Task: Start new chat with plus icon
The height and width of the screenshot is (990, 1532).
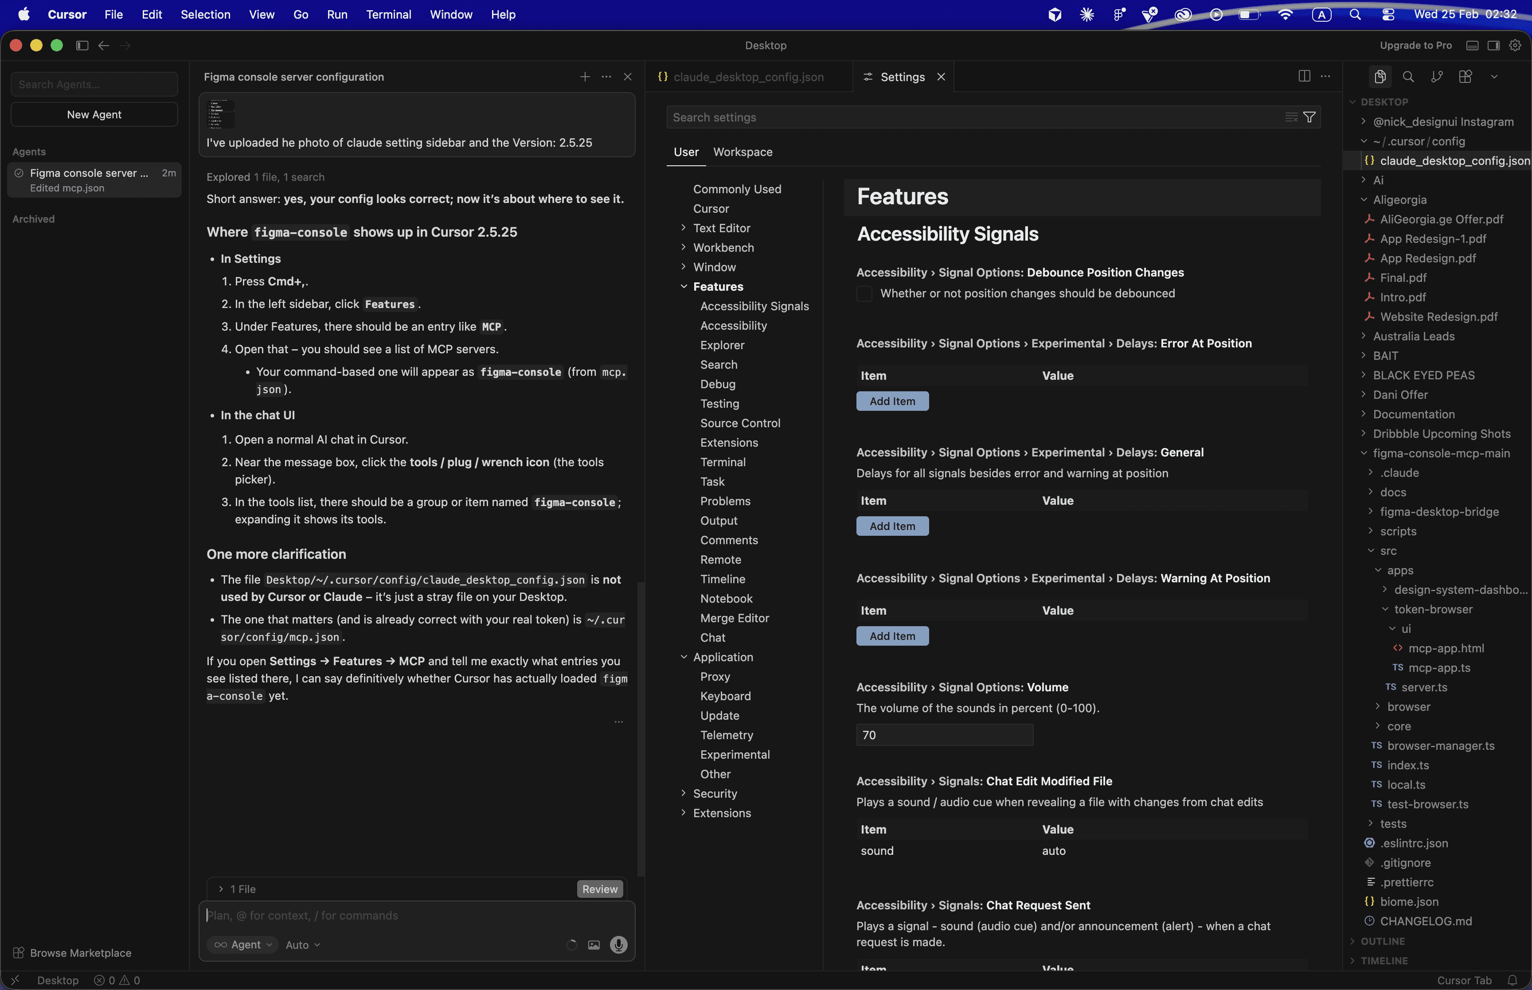Action: click(584, 77)
